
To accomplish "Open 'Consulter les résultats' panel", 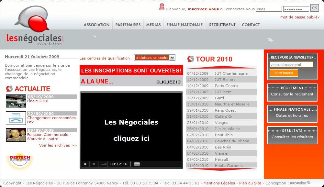I will click(x=292, y=135).
